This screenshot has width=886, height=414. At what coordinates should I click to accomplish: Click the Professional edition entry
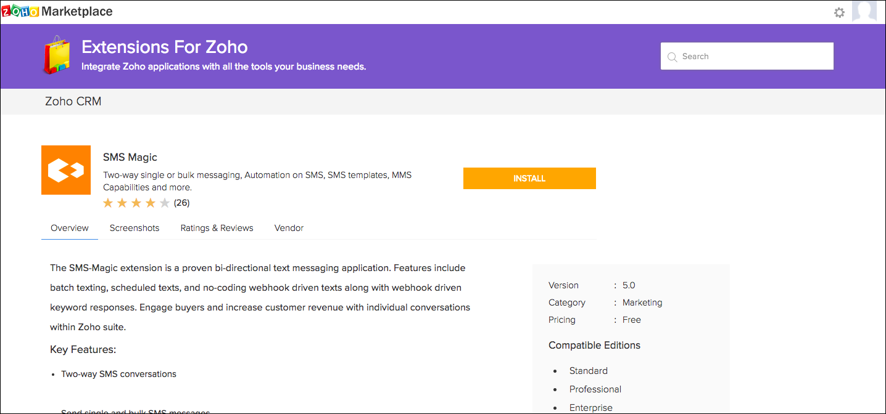595,389
